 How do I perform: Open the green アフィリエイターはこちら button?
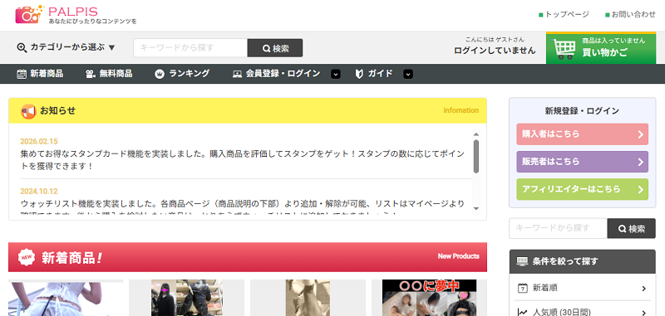coord(583,189)
